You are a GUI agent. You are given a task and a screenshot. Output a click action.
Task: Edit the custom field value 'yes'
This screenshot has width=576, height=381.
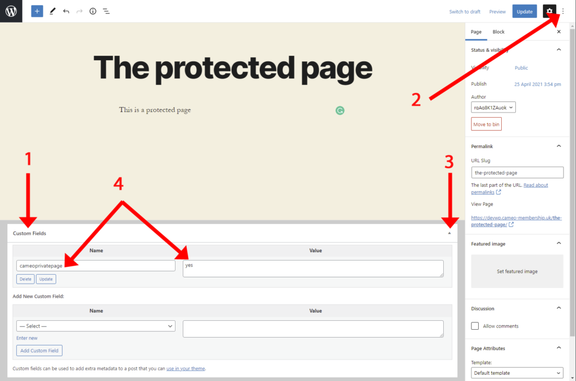[313, 268]
